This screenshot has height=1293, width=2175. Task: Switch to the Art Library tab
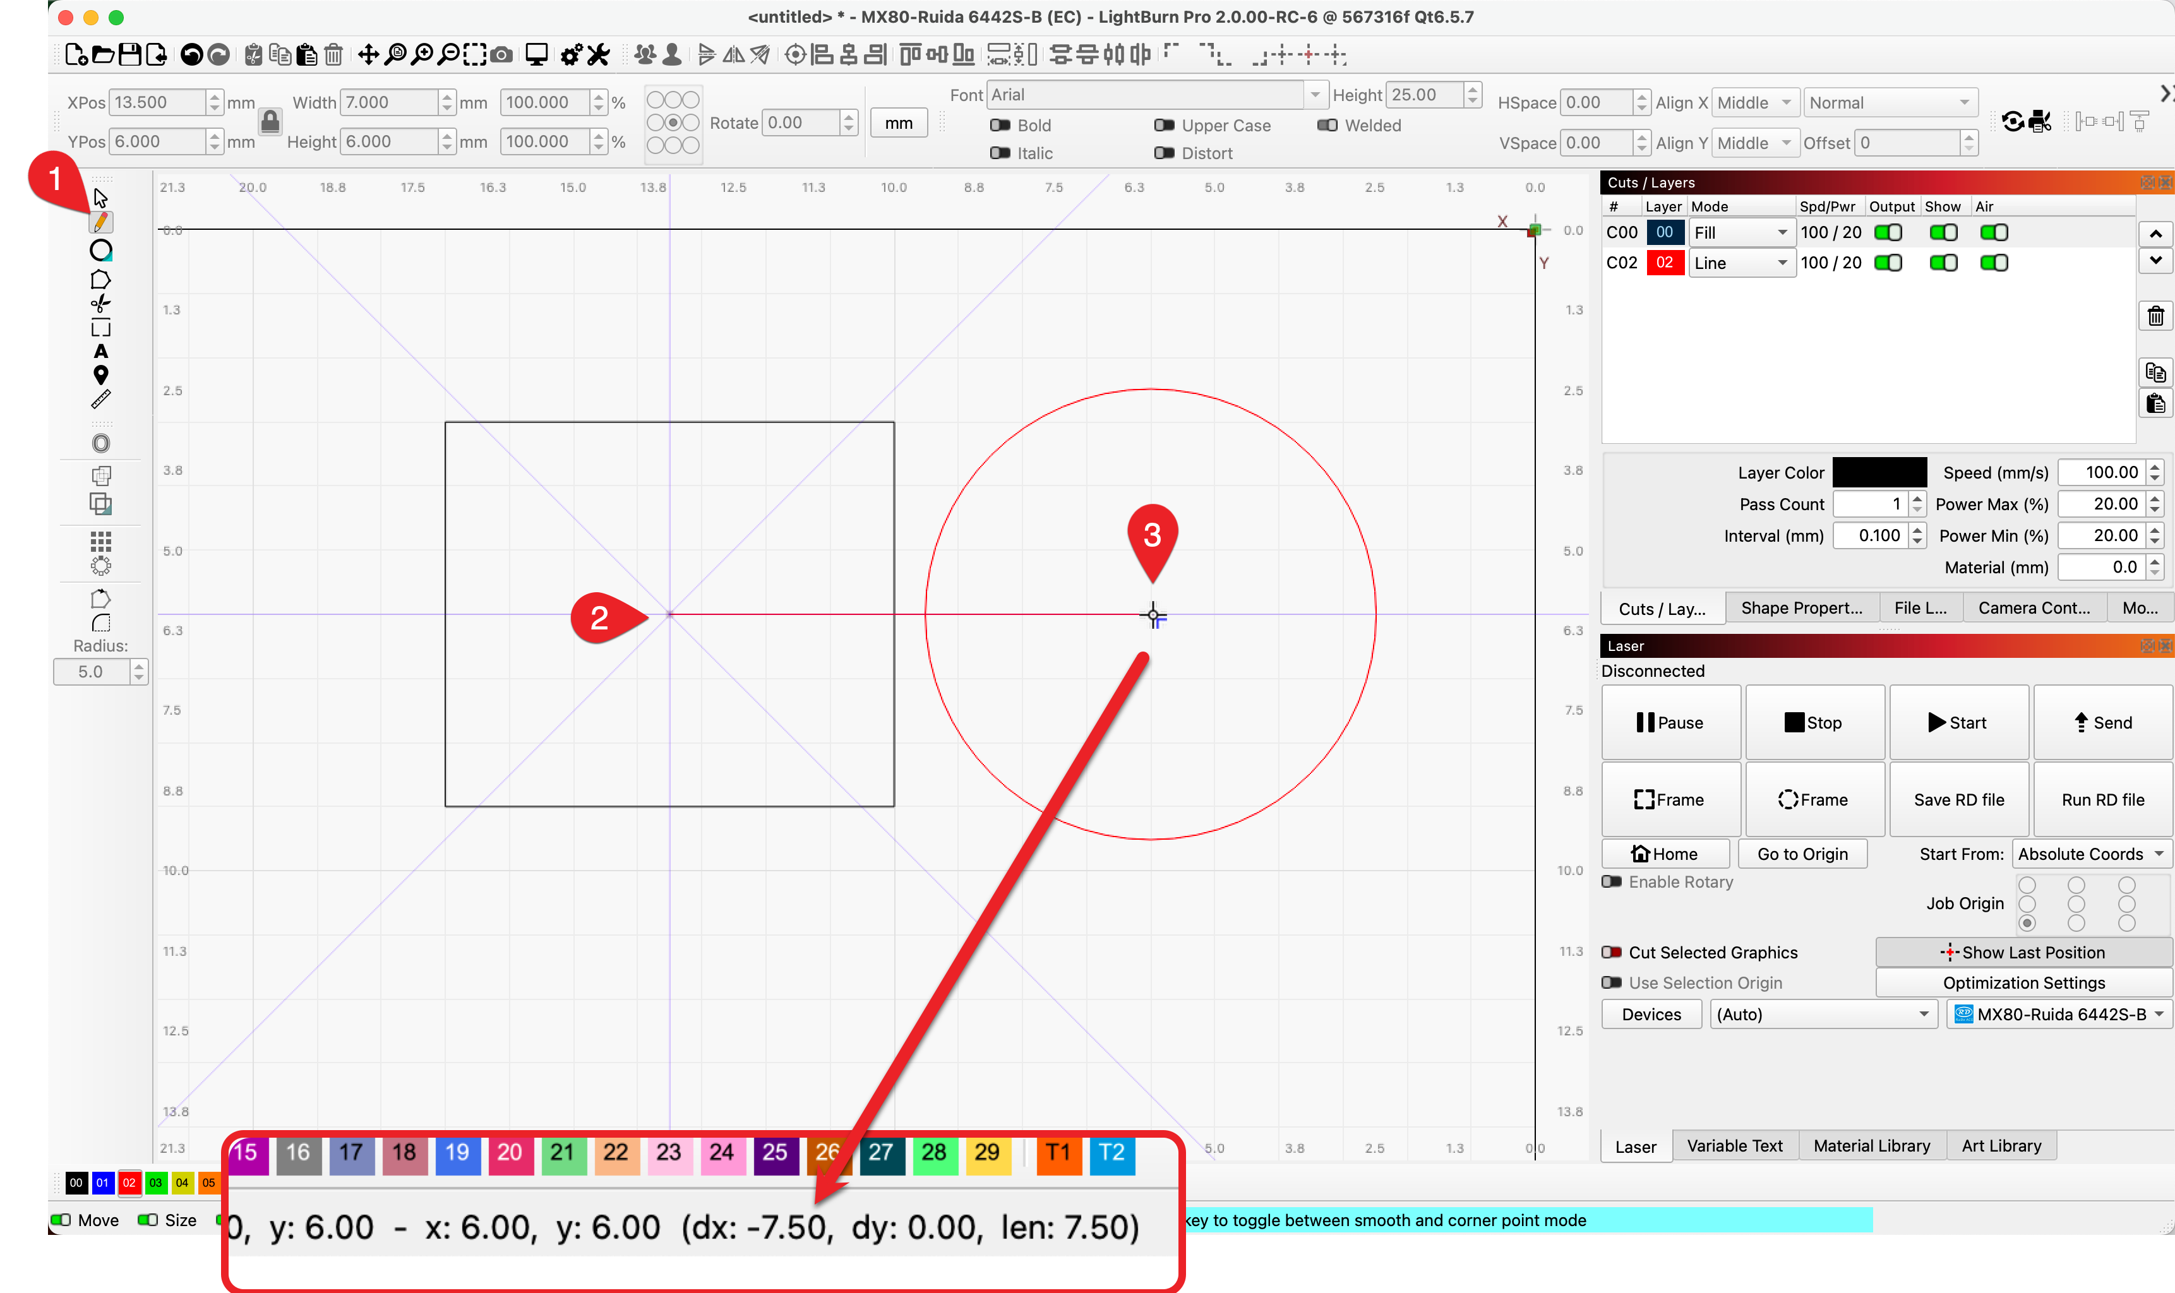pyautogui.click(x=2001, y=1146)
